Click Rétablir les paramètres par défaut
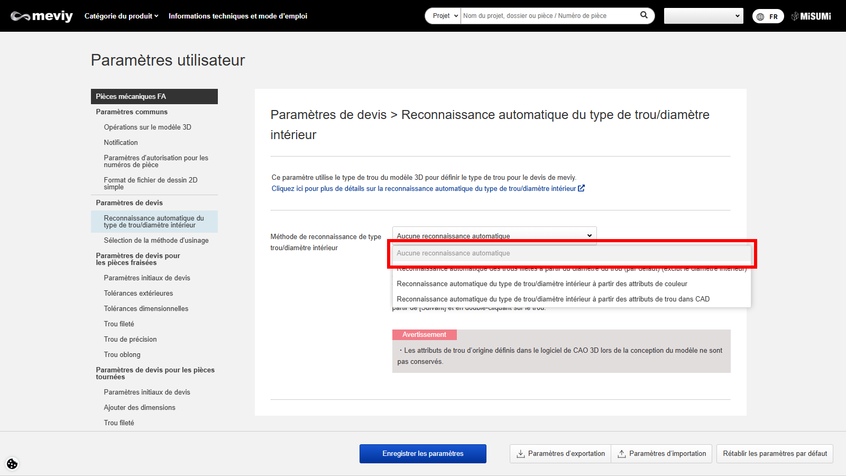Image resolution: width=846 pixels, height=476 pixels. click(x=775, y=454)
